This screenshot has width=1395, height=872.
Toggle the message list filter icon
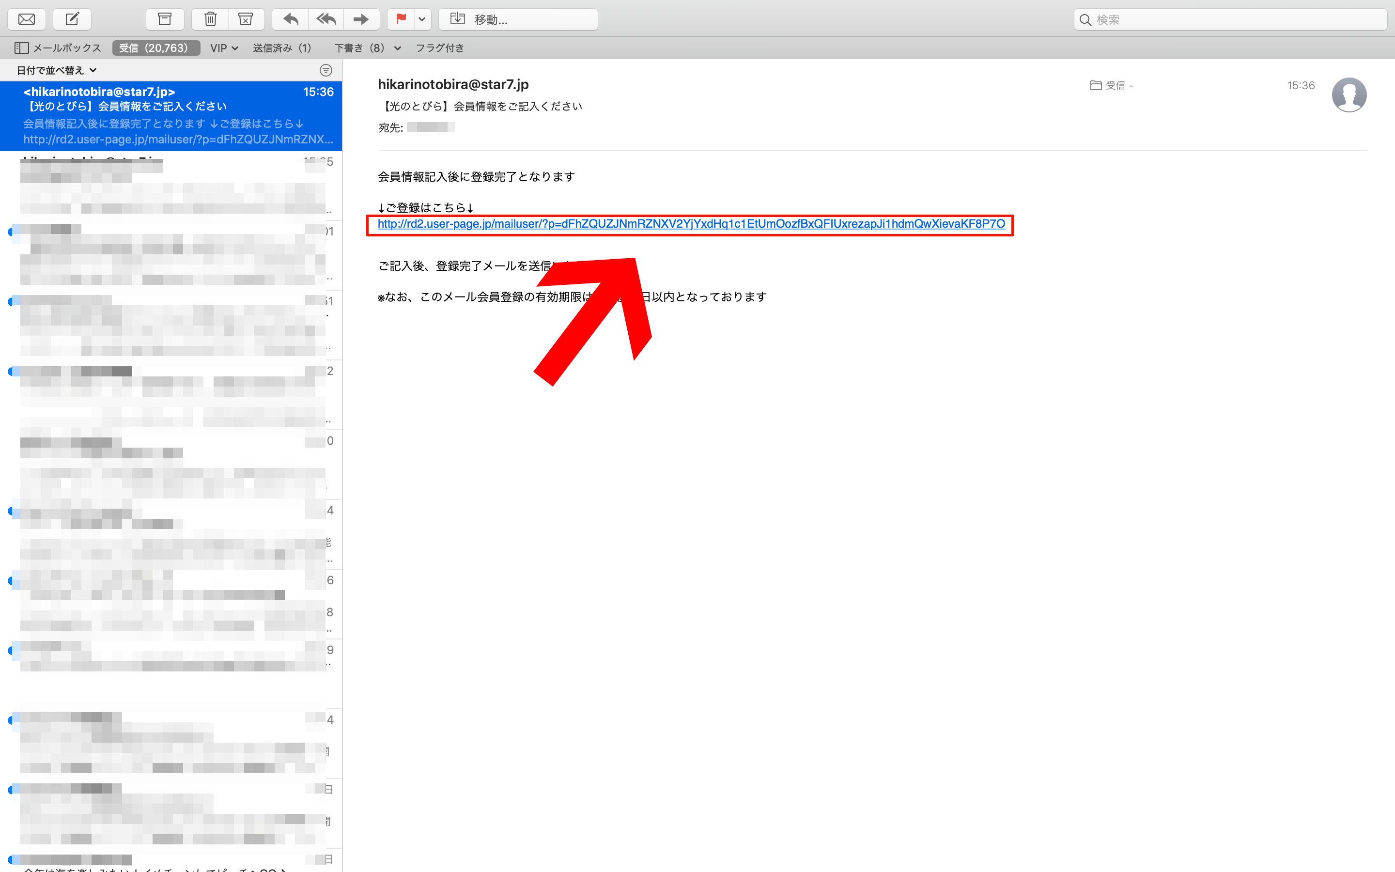pos(325,70)
